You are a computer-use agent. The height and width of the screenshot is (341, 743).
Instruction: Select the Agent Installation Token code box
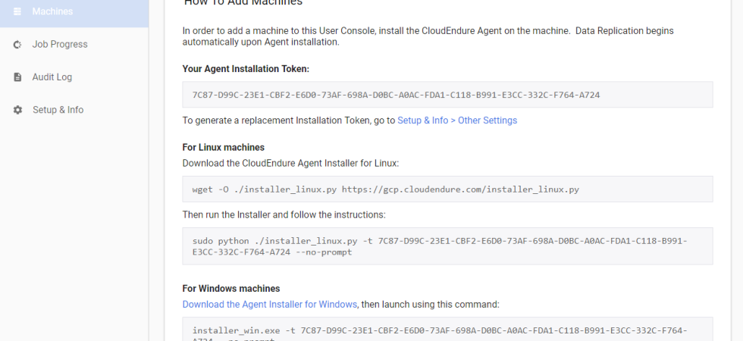pos(447,95)
